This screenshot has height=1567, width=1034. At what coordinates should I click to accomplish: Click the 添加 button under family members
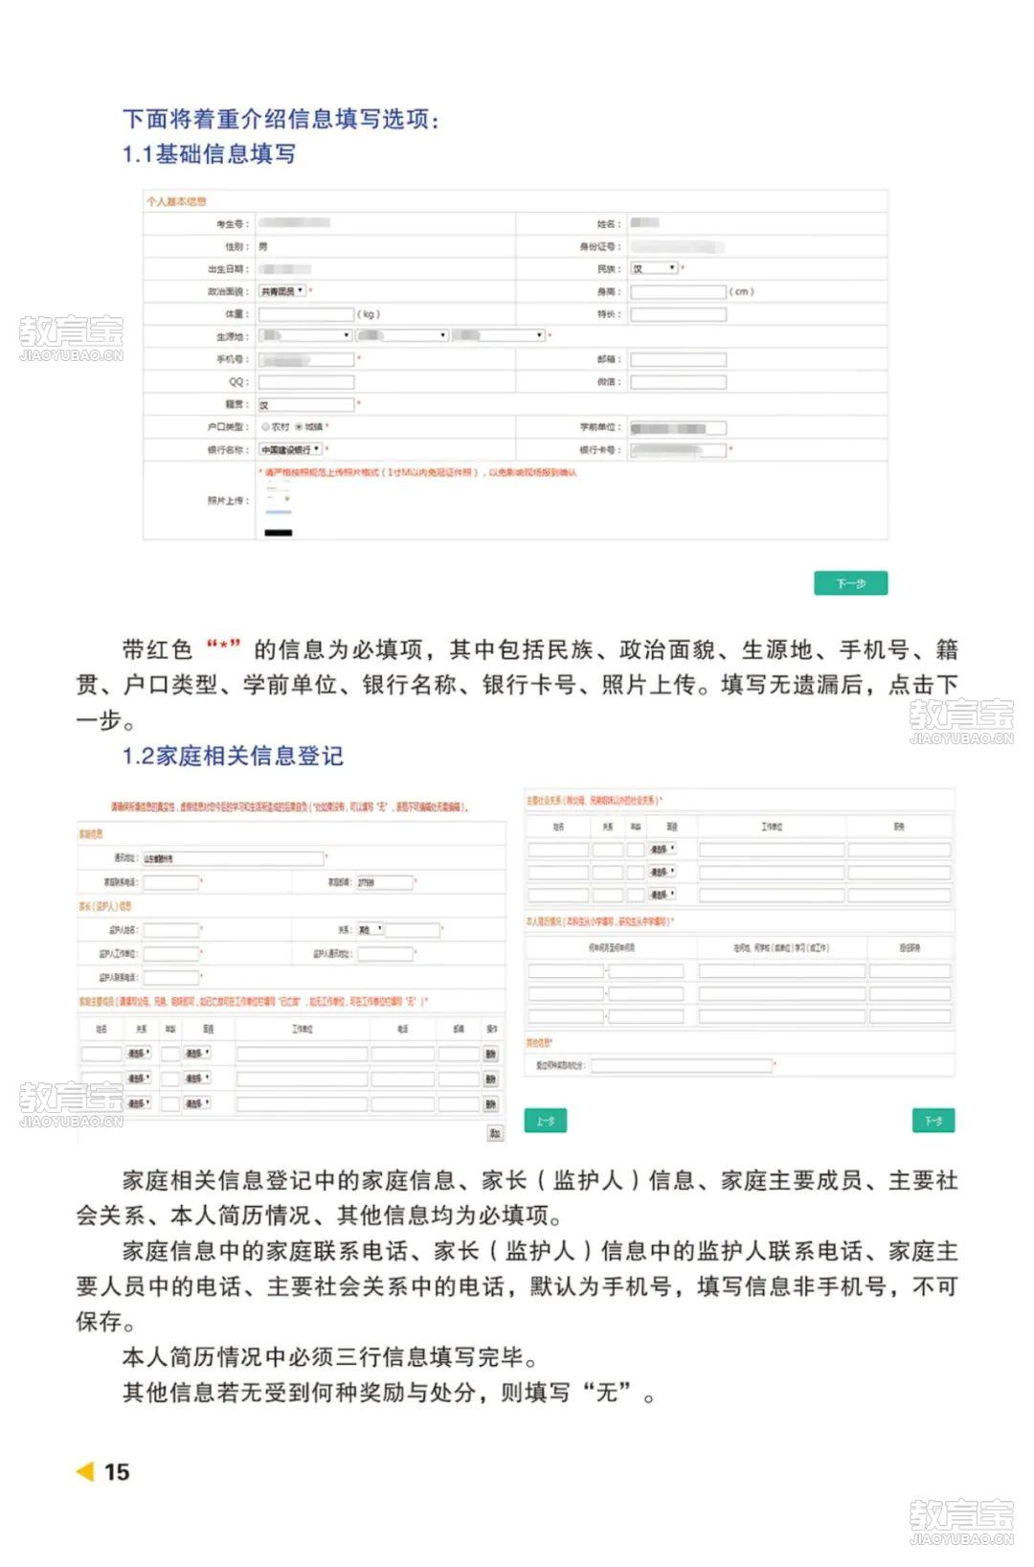(x=495, y=1133)
